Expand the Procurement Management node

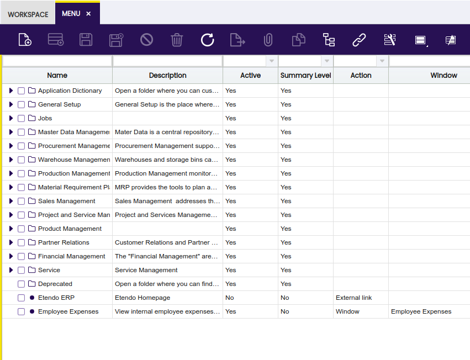point(11,146)
